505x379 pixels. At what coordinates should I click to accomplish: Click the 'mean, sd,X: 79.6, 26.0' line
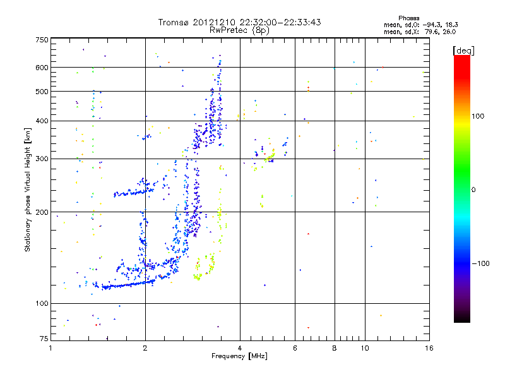420,32
